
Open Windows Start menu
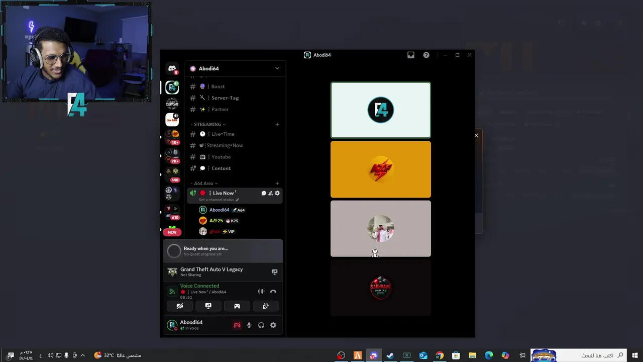pyautogui.click(x=635, y=355)
